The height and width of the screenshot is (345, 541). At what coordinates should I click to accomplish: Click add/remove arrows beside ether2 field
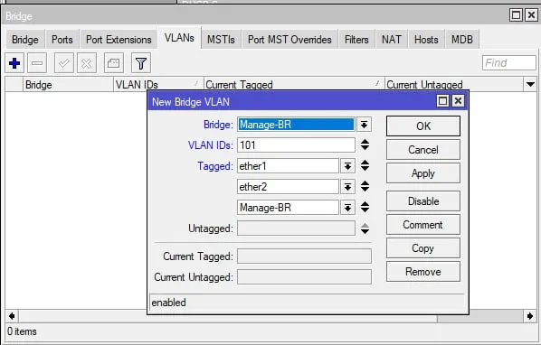pos(365,186)
